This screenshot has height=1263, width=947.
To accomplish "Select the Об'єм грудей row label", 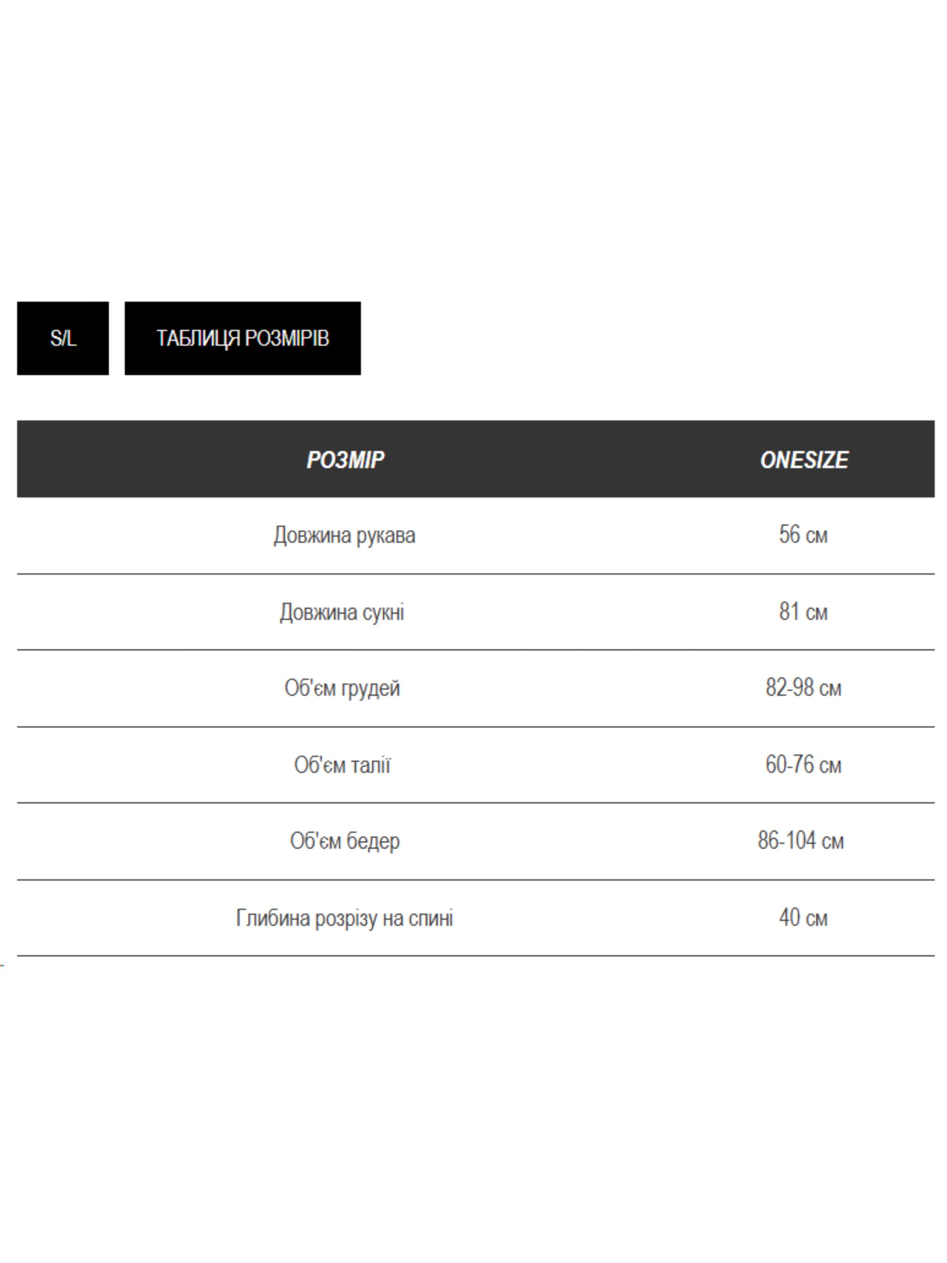I will tap(342, 688).
